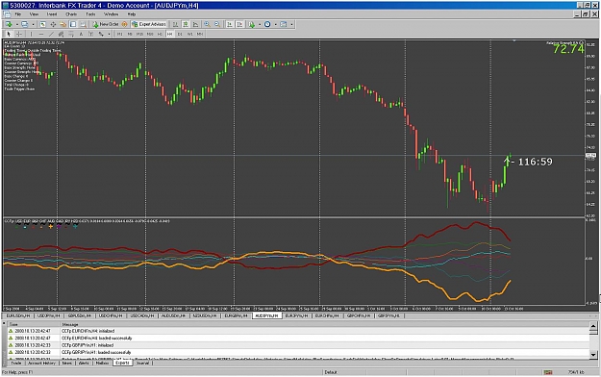Open the Indicators list icon

click(x=252, y=24)
